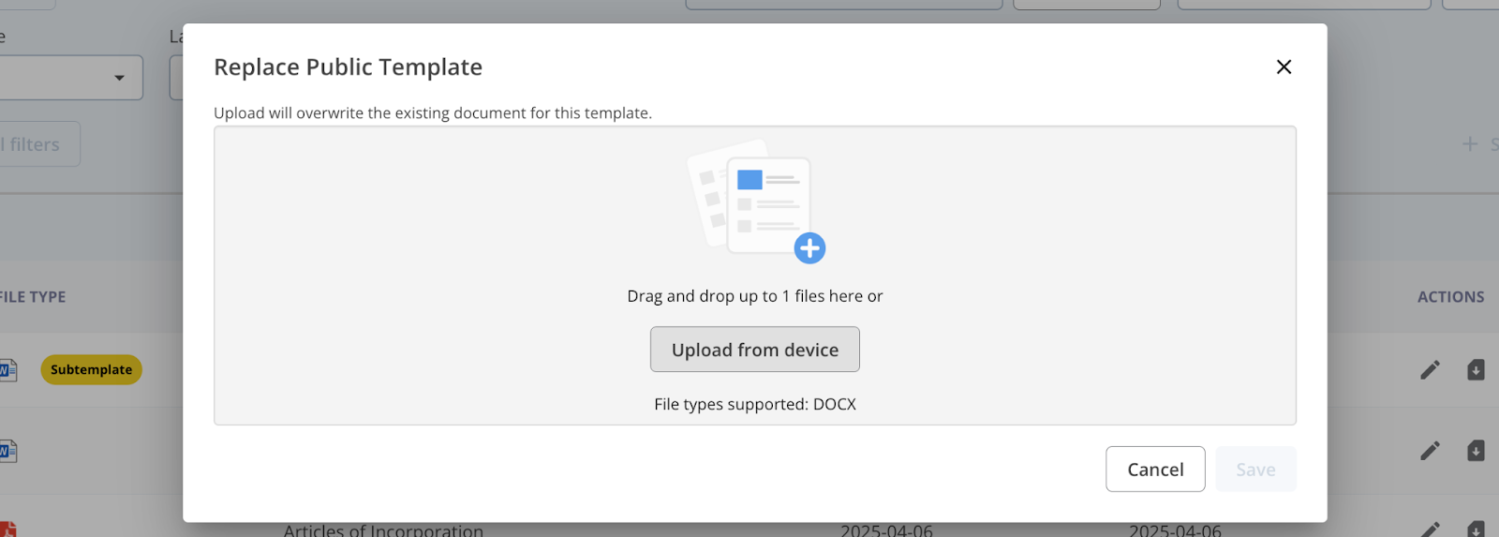Click the pencil edit icon in the second row
This screenshot has height=537, width=1499.
(1430, 451)
